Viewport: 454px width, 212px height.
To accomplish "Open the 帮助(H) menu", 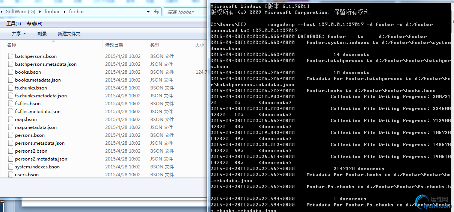I will point(35,24).
